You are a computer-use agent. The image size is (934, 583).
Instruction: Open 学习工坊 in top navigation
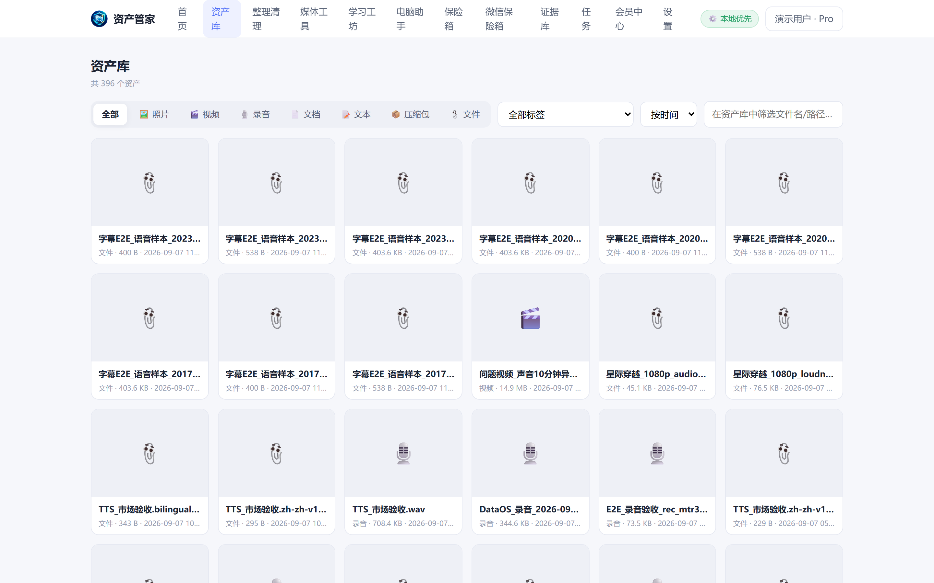click(362, 19)
